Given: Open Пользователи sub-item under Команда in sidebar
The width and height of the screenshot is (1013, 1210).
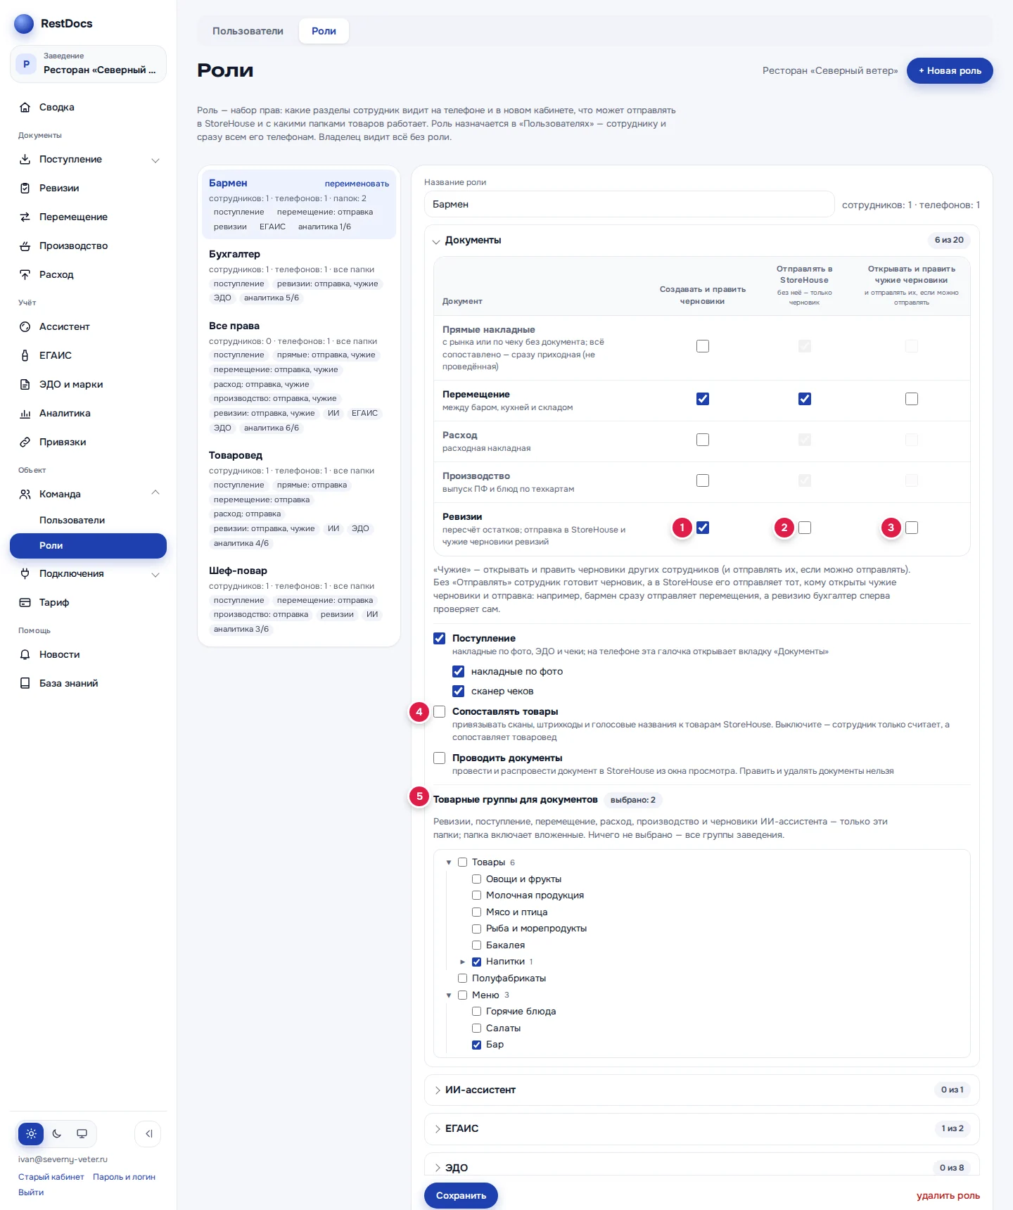Looking at the screenshot, I should (x=72, y=520).
